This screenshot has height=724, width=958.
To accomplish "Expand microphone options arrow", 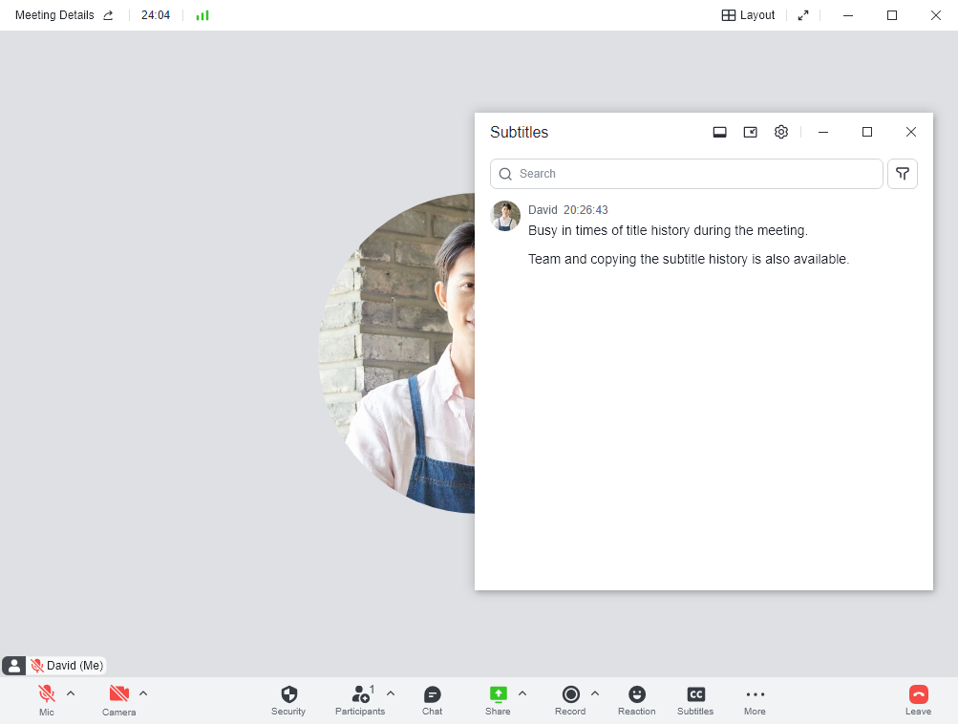I will tap(71, 693).
